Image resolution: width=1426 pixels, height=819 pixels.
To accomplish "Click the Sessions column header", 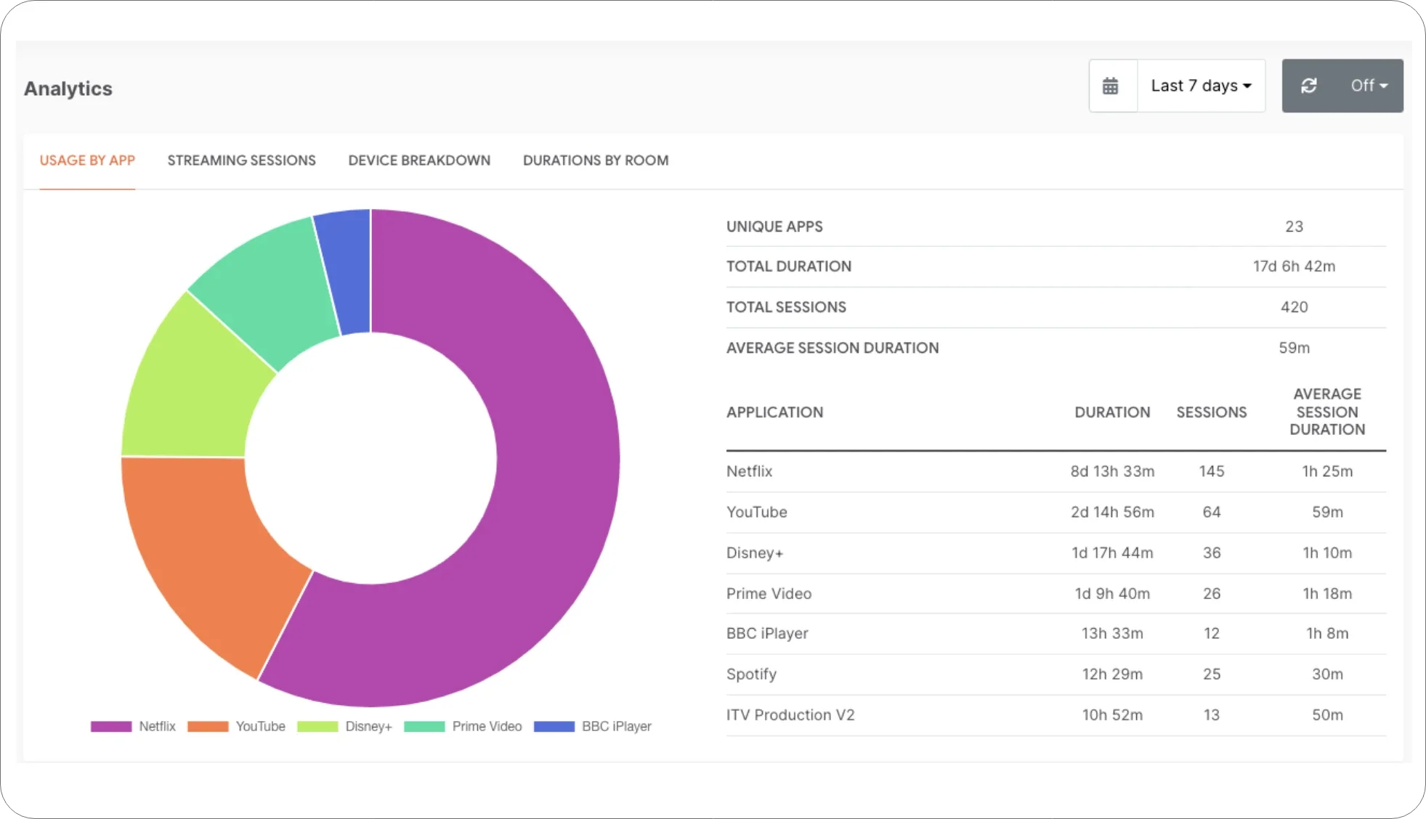I will point(1211,412).
